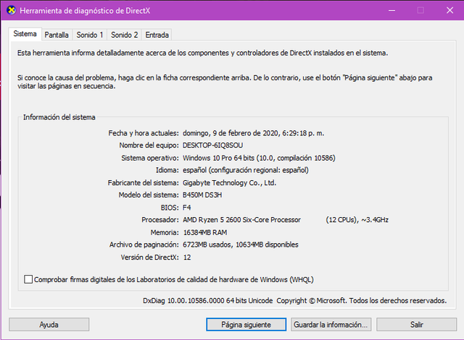Minimize the DirectX diagnostic window
464x340 pixels.
(391, 10)
